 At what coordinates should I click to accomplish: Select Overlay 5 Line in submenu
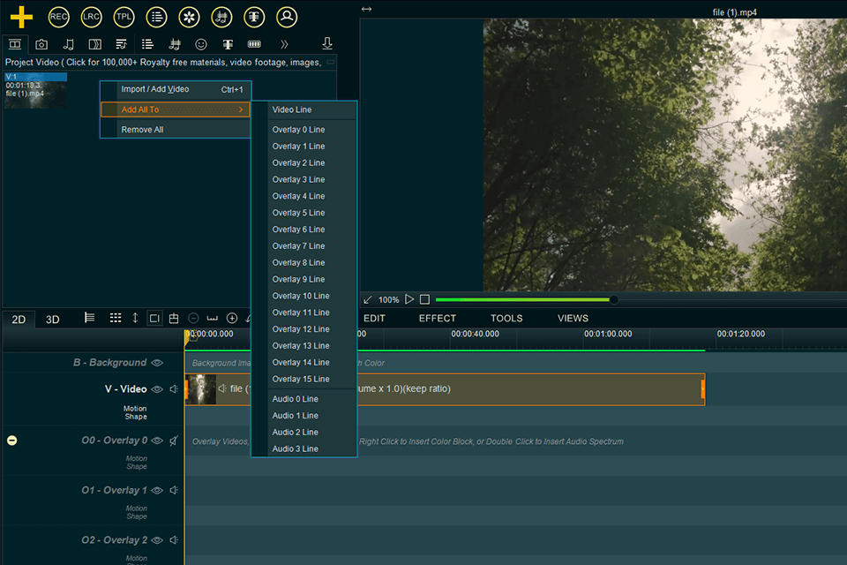(x=304, y=213)
